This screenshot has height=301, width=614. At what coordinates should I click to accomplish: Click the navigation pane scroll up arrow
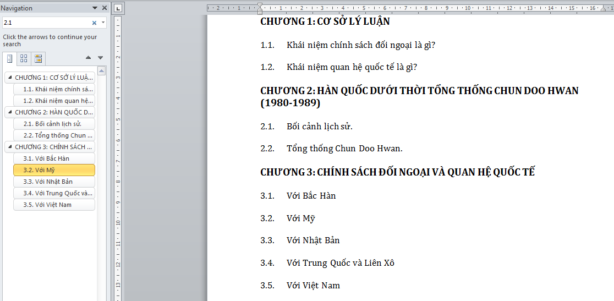pyautogui.click(x=101, y=71)
